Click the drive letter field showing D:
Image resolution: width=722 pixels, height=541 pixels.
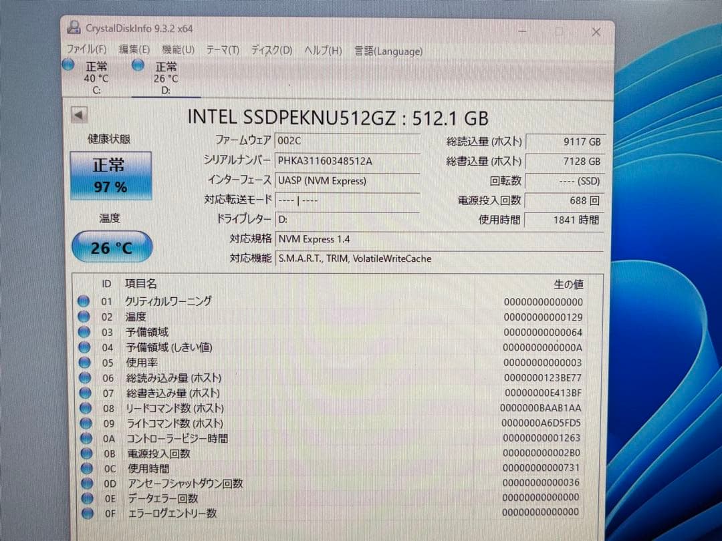coord(347,220)
